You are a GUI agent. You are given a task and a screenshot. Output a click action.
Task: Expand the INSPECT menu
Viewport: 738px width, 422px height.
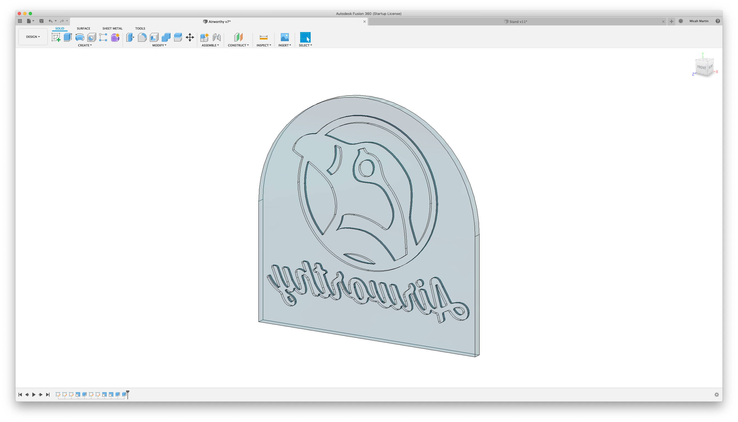(264, 45)
